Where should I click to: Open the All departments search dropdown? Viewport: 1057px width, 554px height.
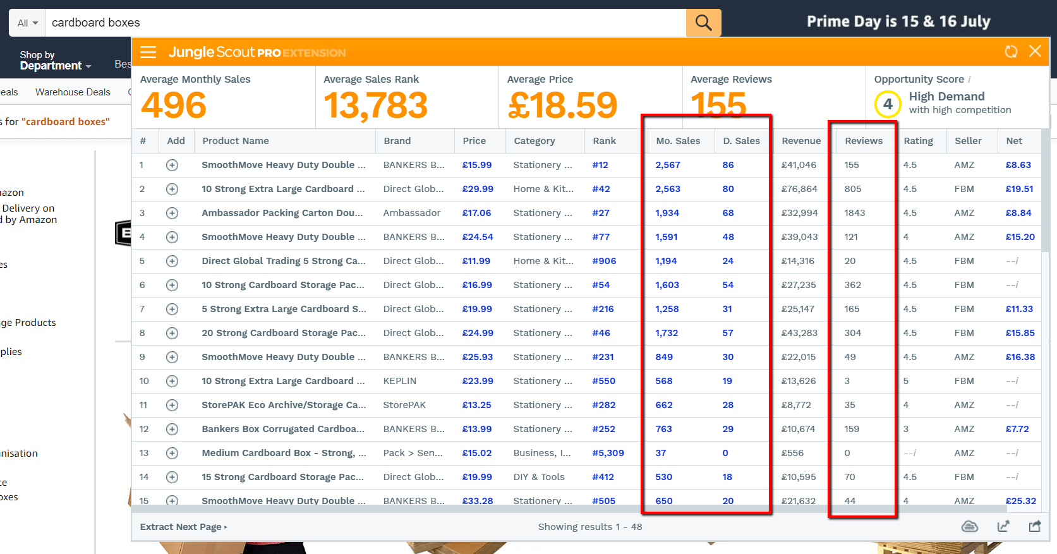[27, 23]
